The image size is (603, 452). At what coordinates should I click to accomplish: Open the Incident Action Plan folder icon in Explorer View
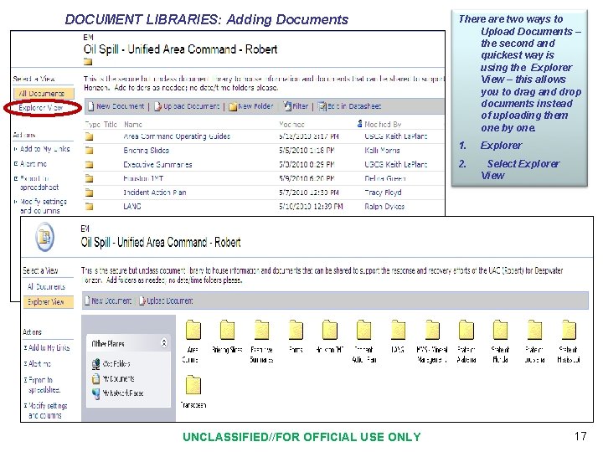tap(363, 330)
